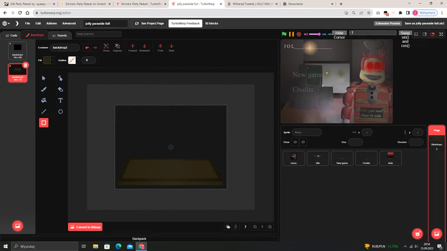Open the Edit menu

coord(38,23)
